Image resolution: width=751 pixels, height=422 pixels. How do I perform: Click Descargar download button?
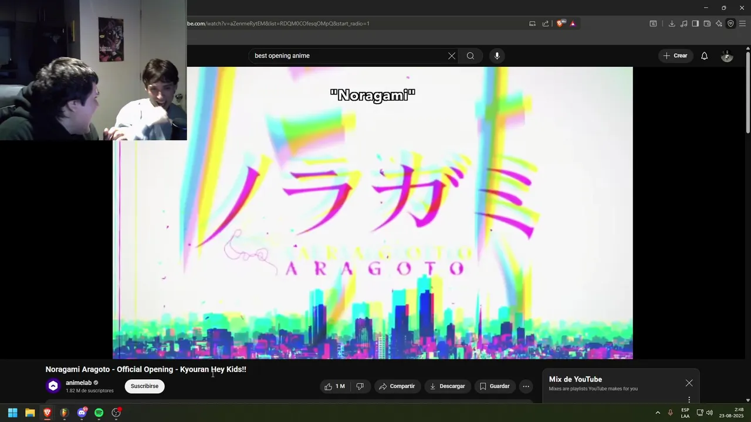[x=447, y=386]
